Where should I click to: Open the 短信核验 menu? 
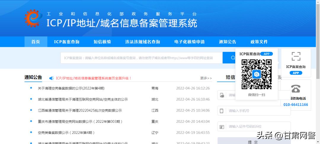(102, 42)
